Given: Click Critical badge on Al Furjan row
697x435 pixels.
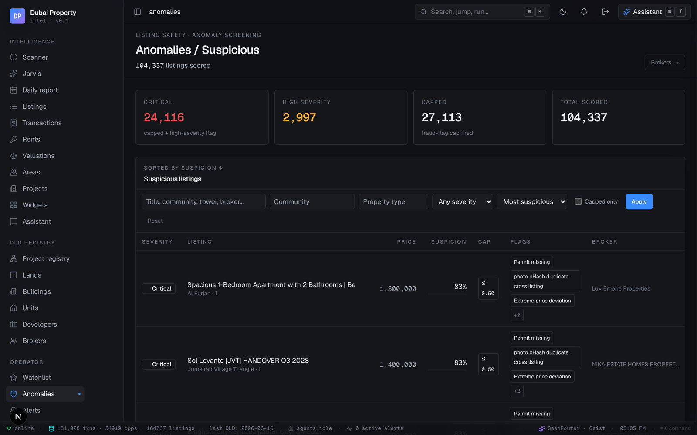Looking at the screenshot, I should pos(159,288).
